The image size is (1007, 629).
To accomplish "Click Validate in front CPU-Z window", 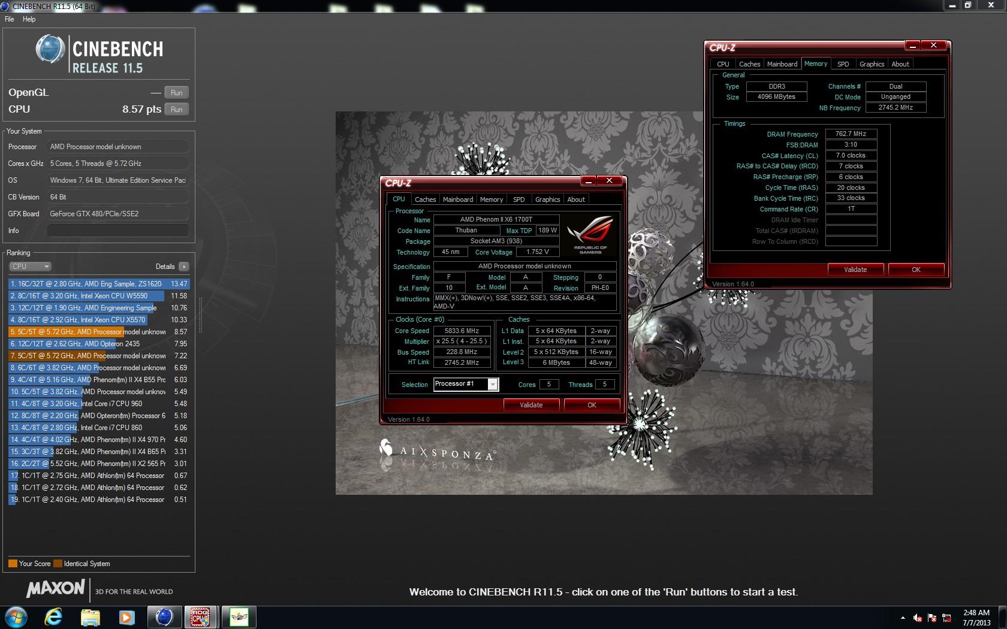I will click(531, 405).
